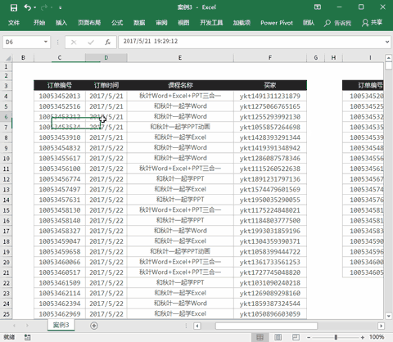Click the horizontal scrollbar left arrow
The height and width of the screenshot is (342, 393).
[197, 326]
